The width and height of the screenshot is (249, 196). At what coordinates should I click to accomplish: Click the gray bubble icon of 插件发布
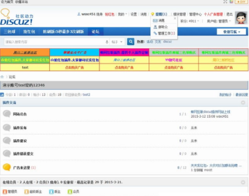click(x=7, y=127)
